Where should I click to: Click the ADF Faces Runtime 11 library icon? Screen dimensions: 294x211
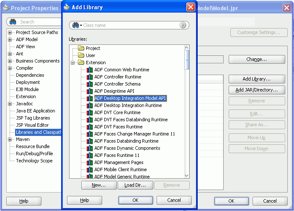tap(90, 156)
